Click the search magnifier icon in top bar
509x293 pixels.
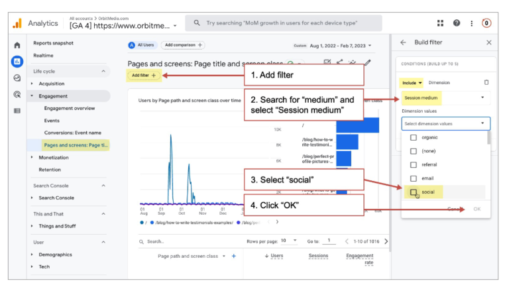coord(197,23)
